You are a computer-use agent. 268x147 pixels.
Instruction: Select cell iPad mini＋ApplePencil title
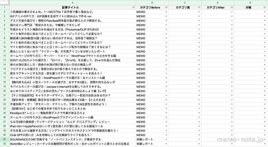pos(73,126)
